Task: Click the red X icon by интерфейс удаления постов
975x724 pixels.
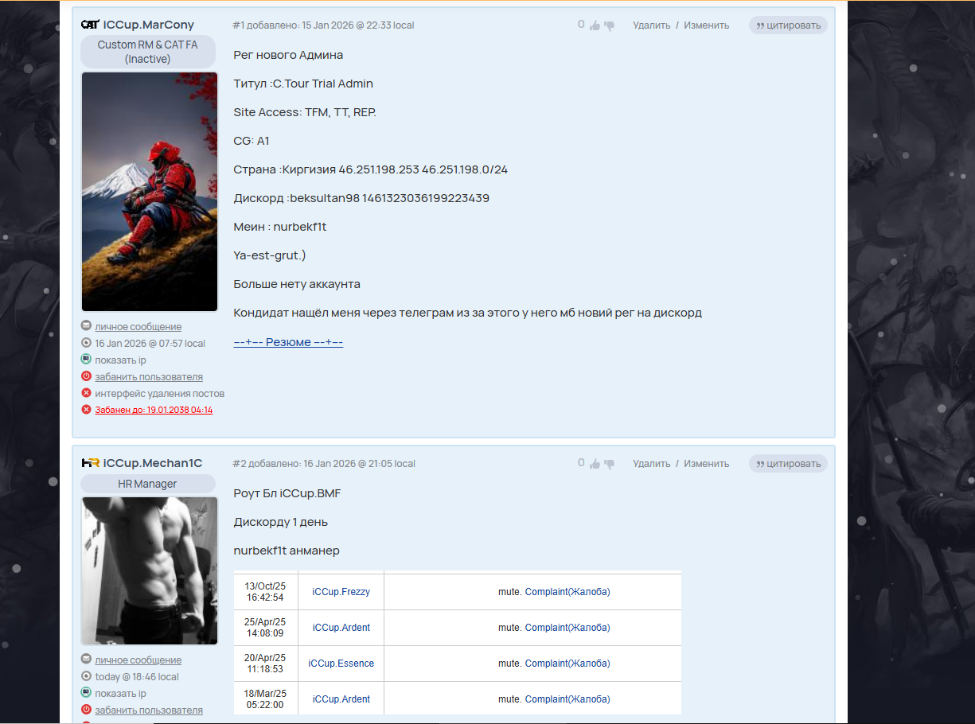Action: (86, 393)
